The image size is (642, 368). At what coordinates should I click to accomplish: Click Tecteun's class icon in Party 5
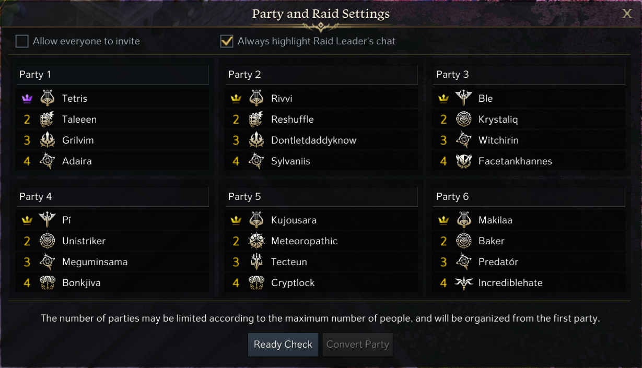(x=256, y=262)
